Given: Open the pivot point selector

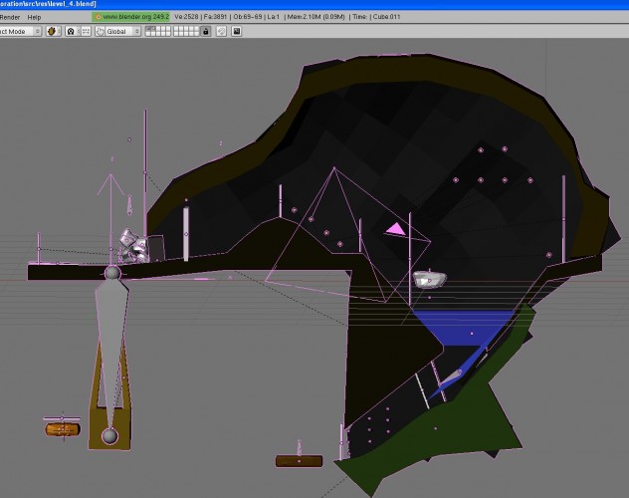Looking at the screenshot, I should (x=71, y=31).
